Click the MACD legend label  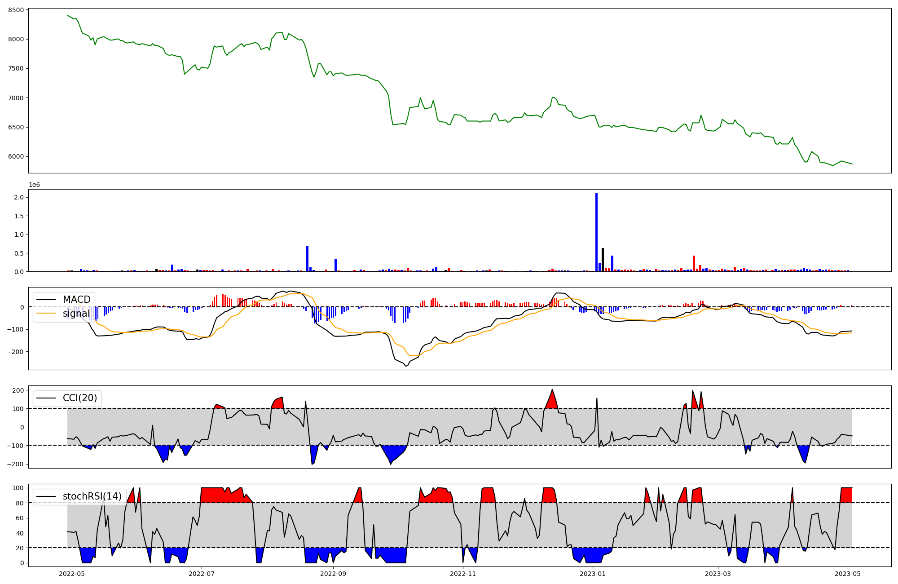click(76, 300)
